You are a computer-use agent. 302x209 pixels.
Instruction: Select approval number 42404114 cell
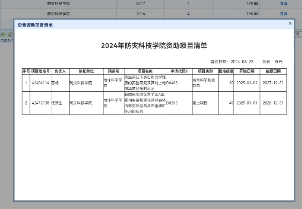(x=41, y=83)
